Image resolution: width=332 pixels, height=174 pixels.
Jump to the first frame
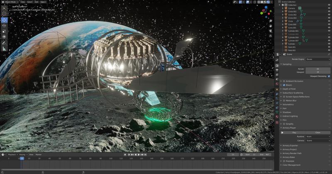[129, 155]
